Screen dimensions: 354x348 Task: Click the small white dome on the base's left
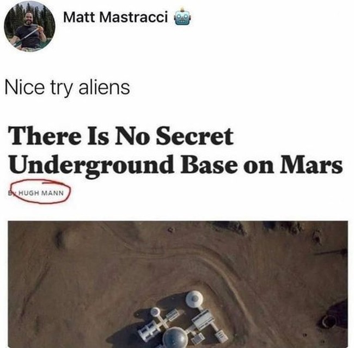click(x=155, y=312)
